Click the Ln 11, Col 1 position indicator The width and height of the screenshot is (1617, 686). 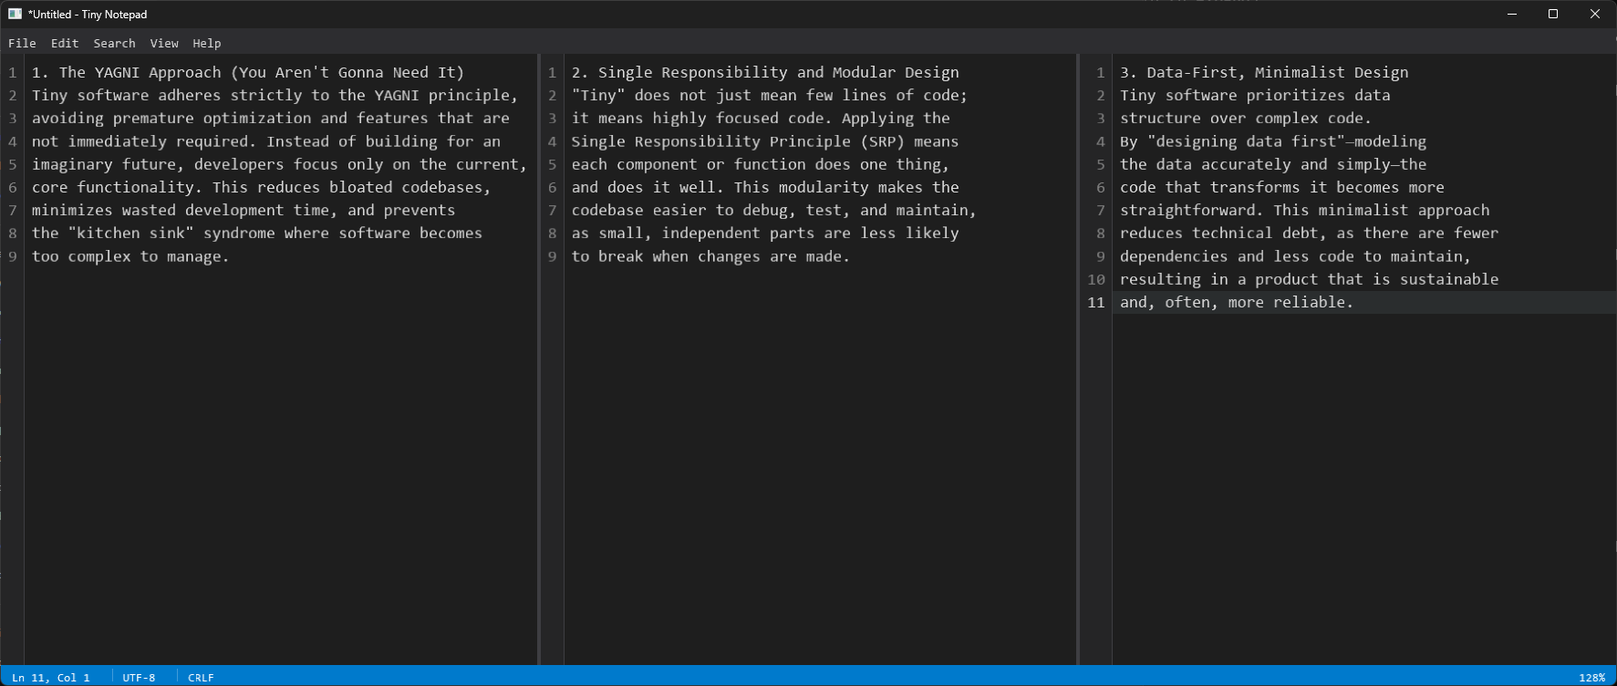(x=51, y=678)
